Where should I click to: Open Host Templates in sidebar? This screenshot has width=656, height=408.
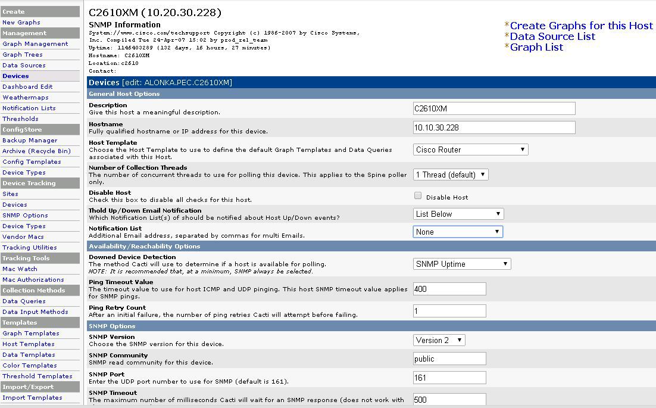pyautogui.click(x=29, y=344)
